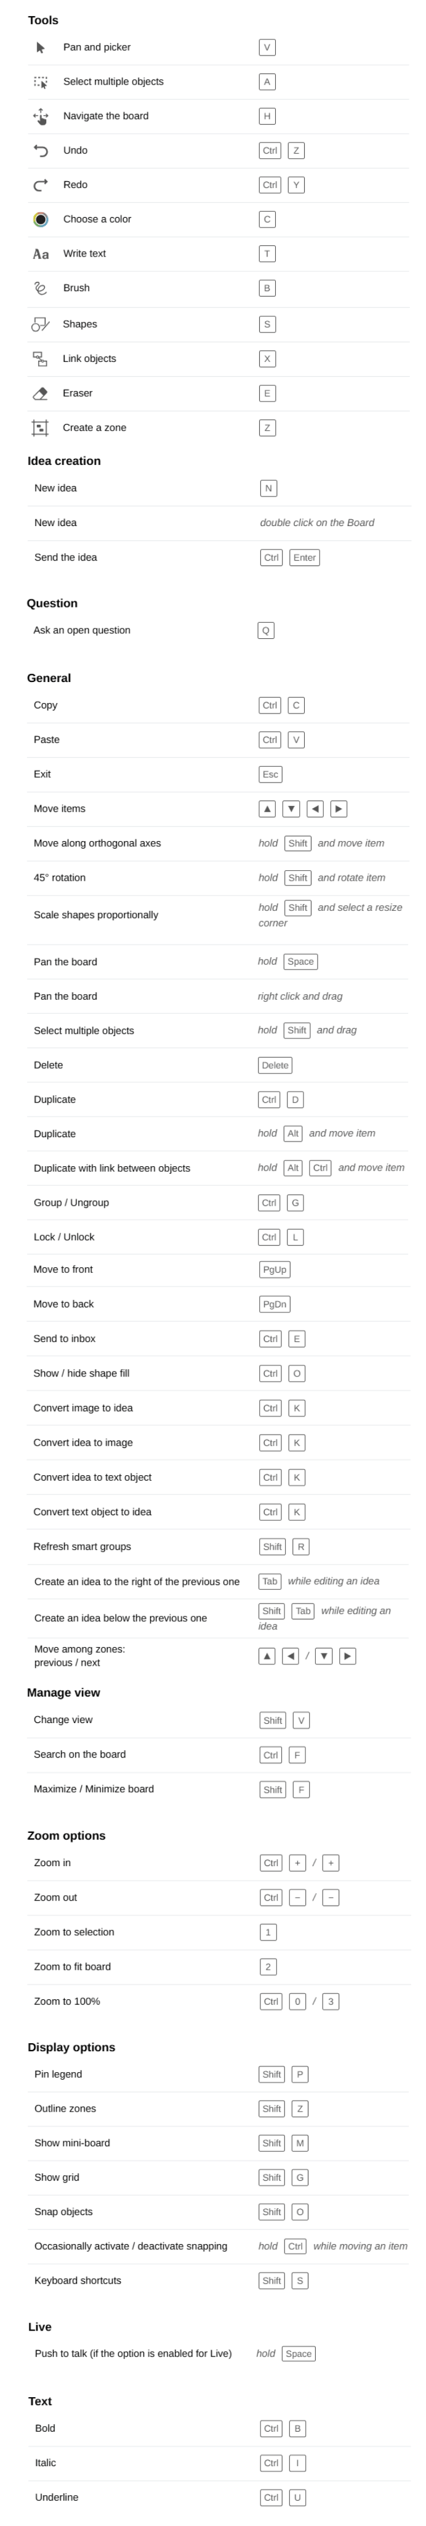Image resolution: width=426 pixels, height=2526 pixels.
Task: Click the Select multiple objects icon
Action: 40,83
